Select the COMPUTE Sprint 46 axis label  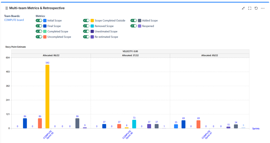point(128,135)
